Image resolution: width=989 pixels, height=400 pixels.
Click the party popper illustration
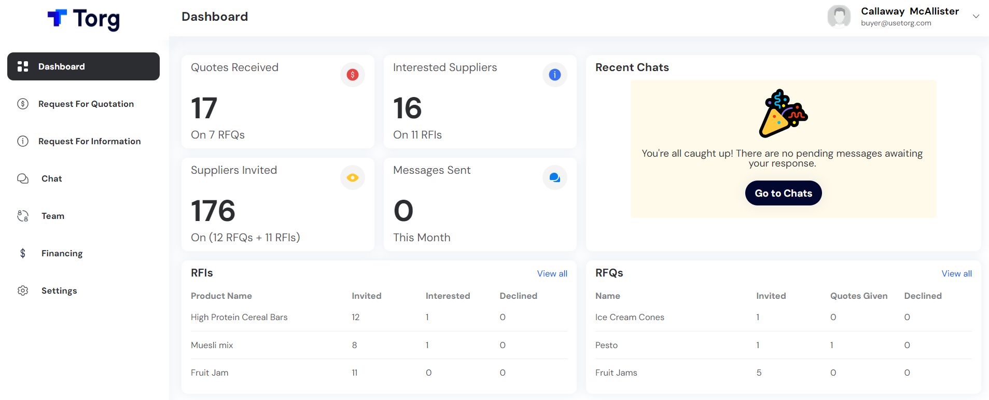(x=783, y=114)
